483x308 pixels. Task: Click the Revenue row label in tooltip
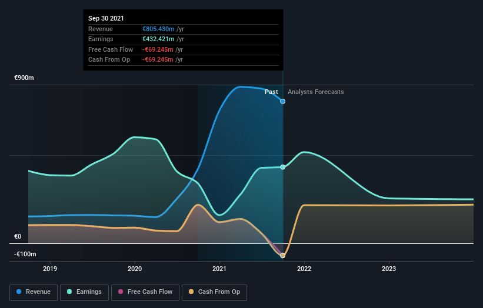(x=101, y=29)
